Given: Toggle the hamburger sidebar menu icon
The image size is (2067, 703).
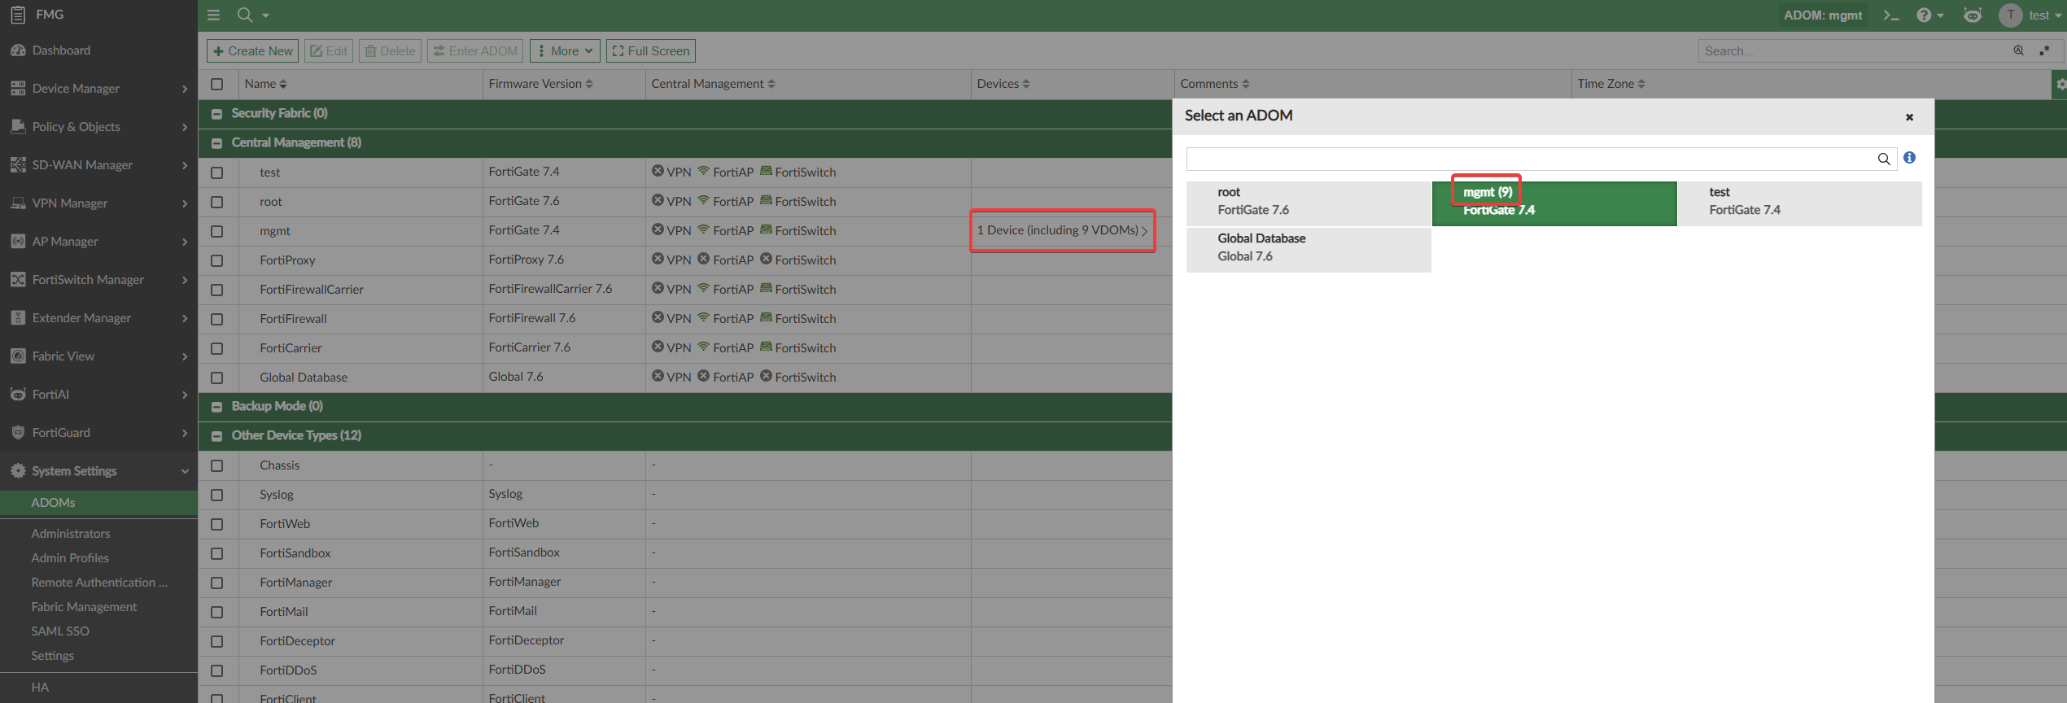Looking at the screenshot, I should [x=213, y=15].
